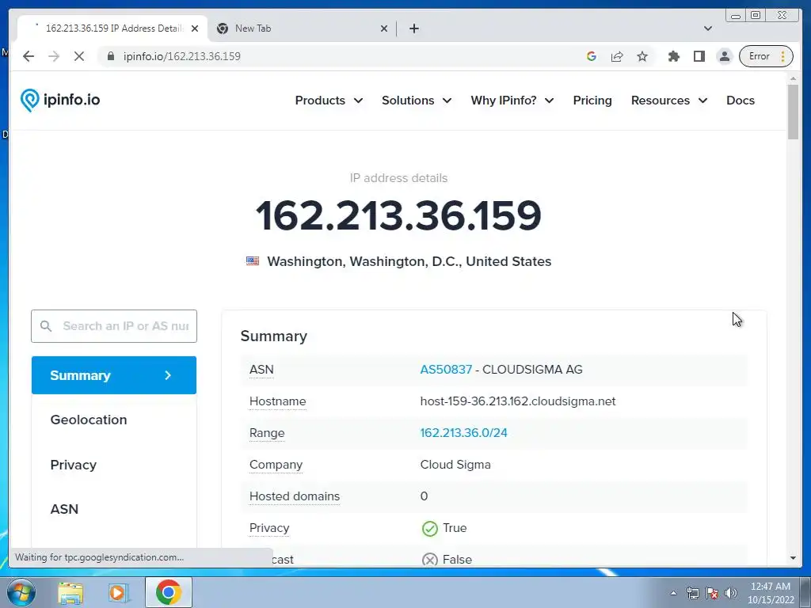
Task: Click the green True check icon
Action: (x=429, y=528)
